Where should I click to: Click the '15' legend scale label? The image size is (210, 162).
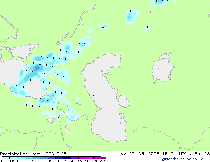click(x=49, y=161)
